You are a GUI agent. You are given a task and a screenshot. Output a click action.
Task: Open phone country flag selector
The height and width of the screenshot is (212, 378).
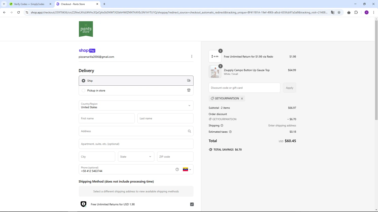pos(187,170)
